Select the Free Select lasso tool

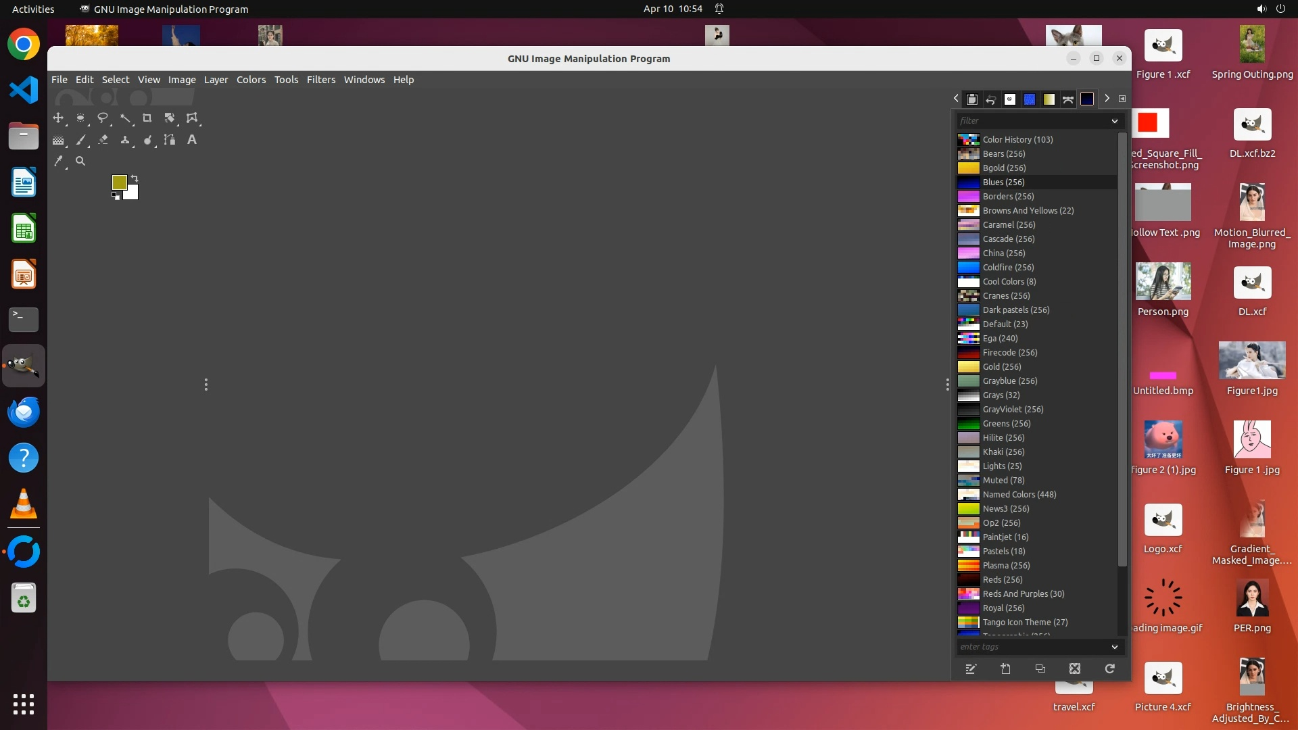click(x=103, y=118)
